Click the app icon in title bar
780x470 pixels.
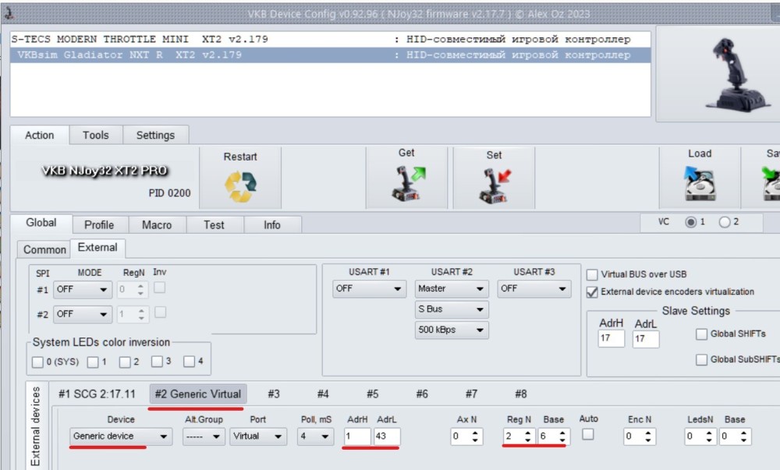(x=9, y=13)
